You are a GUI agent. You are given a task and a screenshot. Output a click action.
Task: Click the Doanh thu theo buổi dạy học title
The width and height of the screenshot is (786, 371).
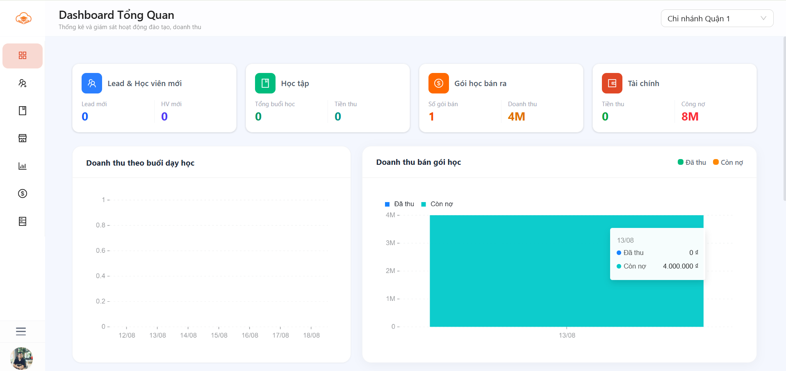tap(140, 163)
